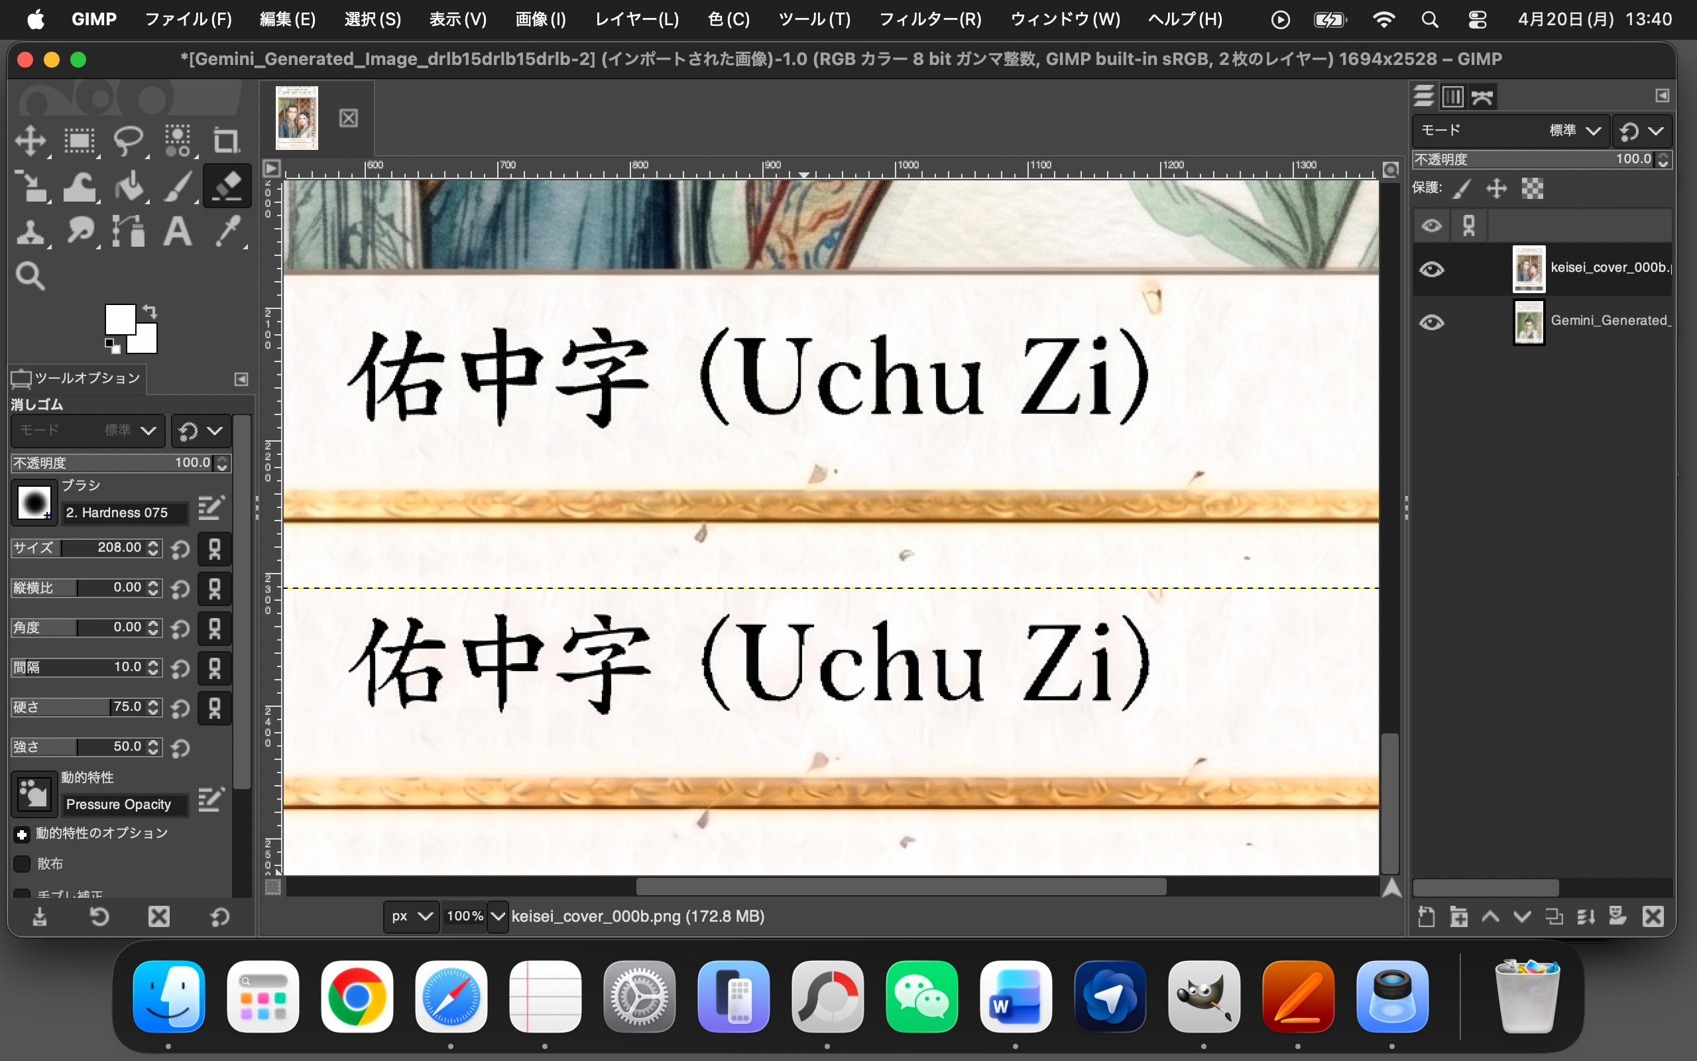Pick the Color Picker eyedropper tool
This screenshot has width=1697, height=1061.
coord(227,231)
